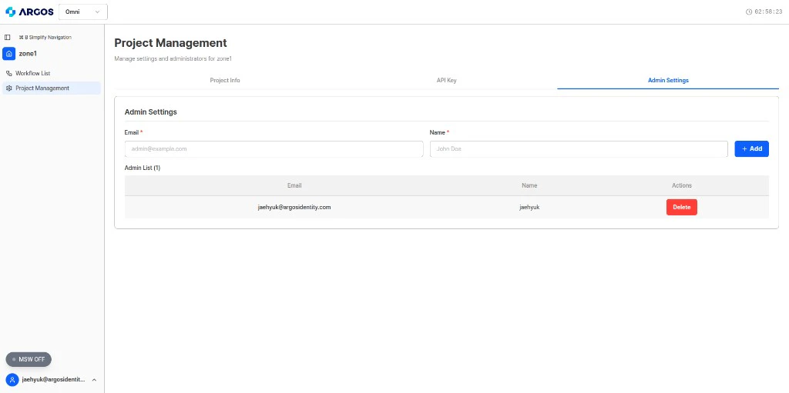The width and height of the screenshot is (789, 393).
Task: Delete the jaehyuk admin entry
Action: [682, 207]
